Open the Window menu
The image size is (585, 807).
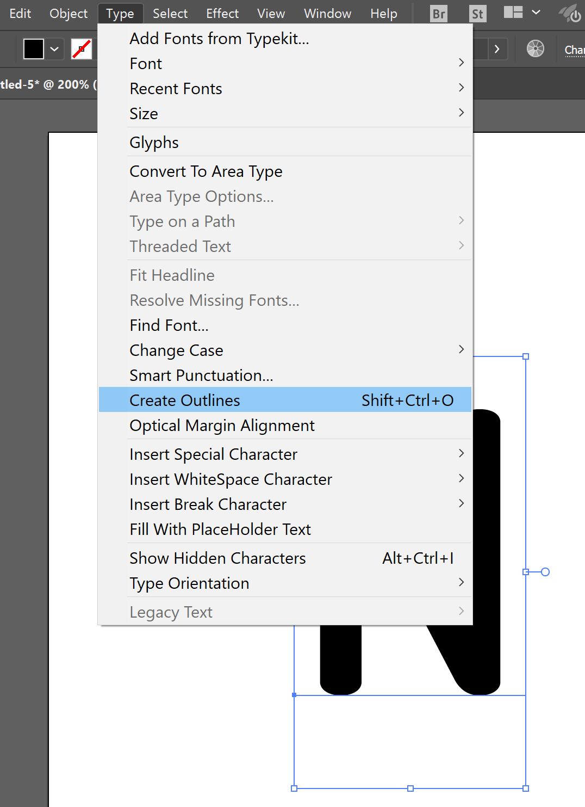(x=327, y=14)
